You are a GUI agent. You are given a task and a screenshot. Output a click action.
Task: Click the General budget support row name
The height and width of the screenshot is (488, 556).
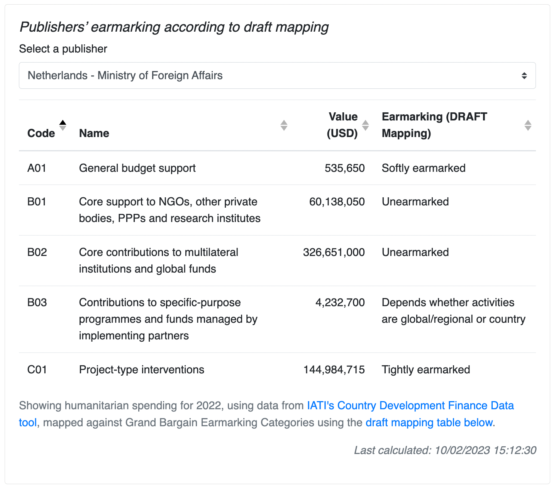tap(137, 168)
